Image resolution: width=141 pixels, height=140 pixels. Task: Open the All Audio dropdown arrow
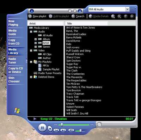(128, 9)
